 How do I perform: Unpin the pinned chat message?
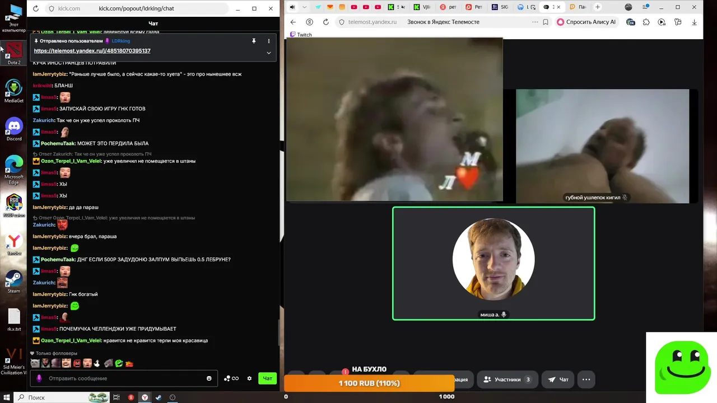click(254, 41)
